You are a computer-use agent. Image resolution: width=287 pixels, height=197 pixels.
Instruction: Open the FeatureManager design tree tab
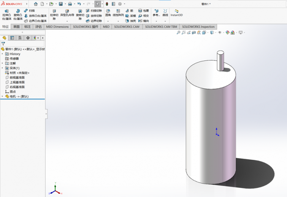[x=4, y=38]
